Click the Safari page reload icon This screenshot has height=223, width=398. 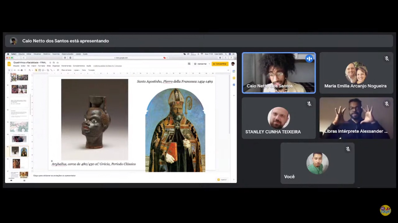coord(167,58)
